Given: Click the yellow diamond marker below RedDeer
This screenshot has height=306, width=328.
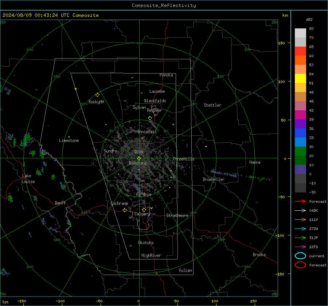Looking at the screenshot, I should click(150, 118).
